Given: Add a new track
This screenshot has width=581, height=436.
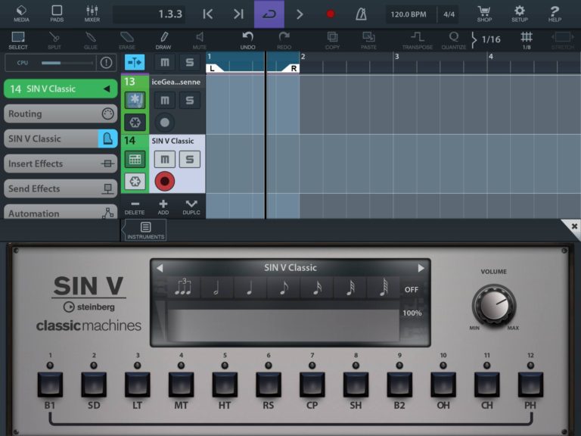Looking at the screenshot, I should [x=163, y=207].
